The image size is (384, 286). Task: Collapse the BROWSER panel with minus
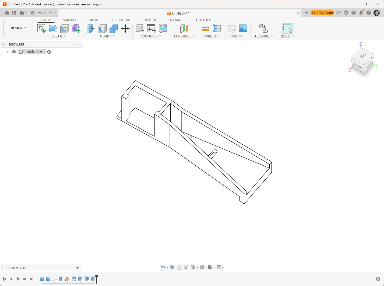(x=77, y=44)
